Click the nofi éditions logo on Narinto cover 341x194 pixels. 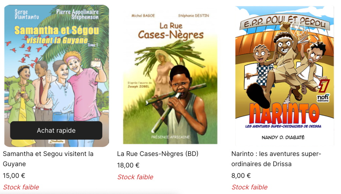(x=323, y=98)
